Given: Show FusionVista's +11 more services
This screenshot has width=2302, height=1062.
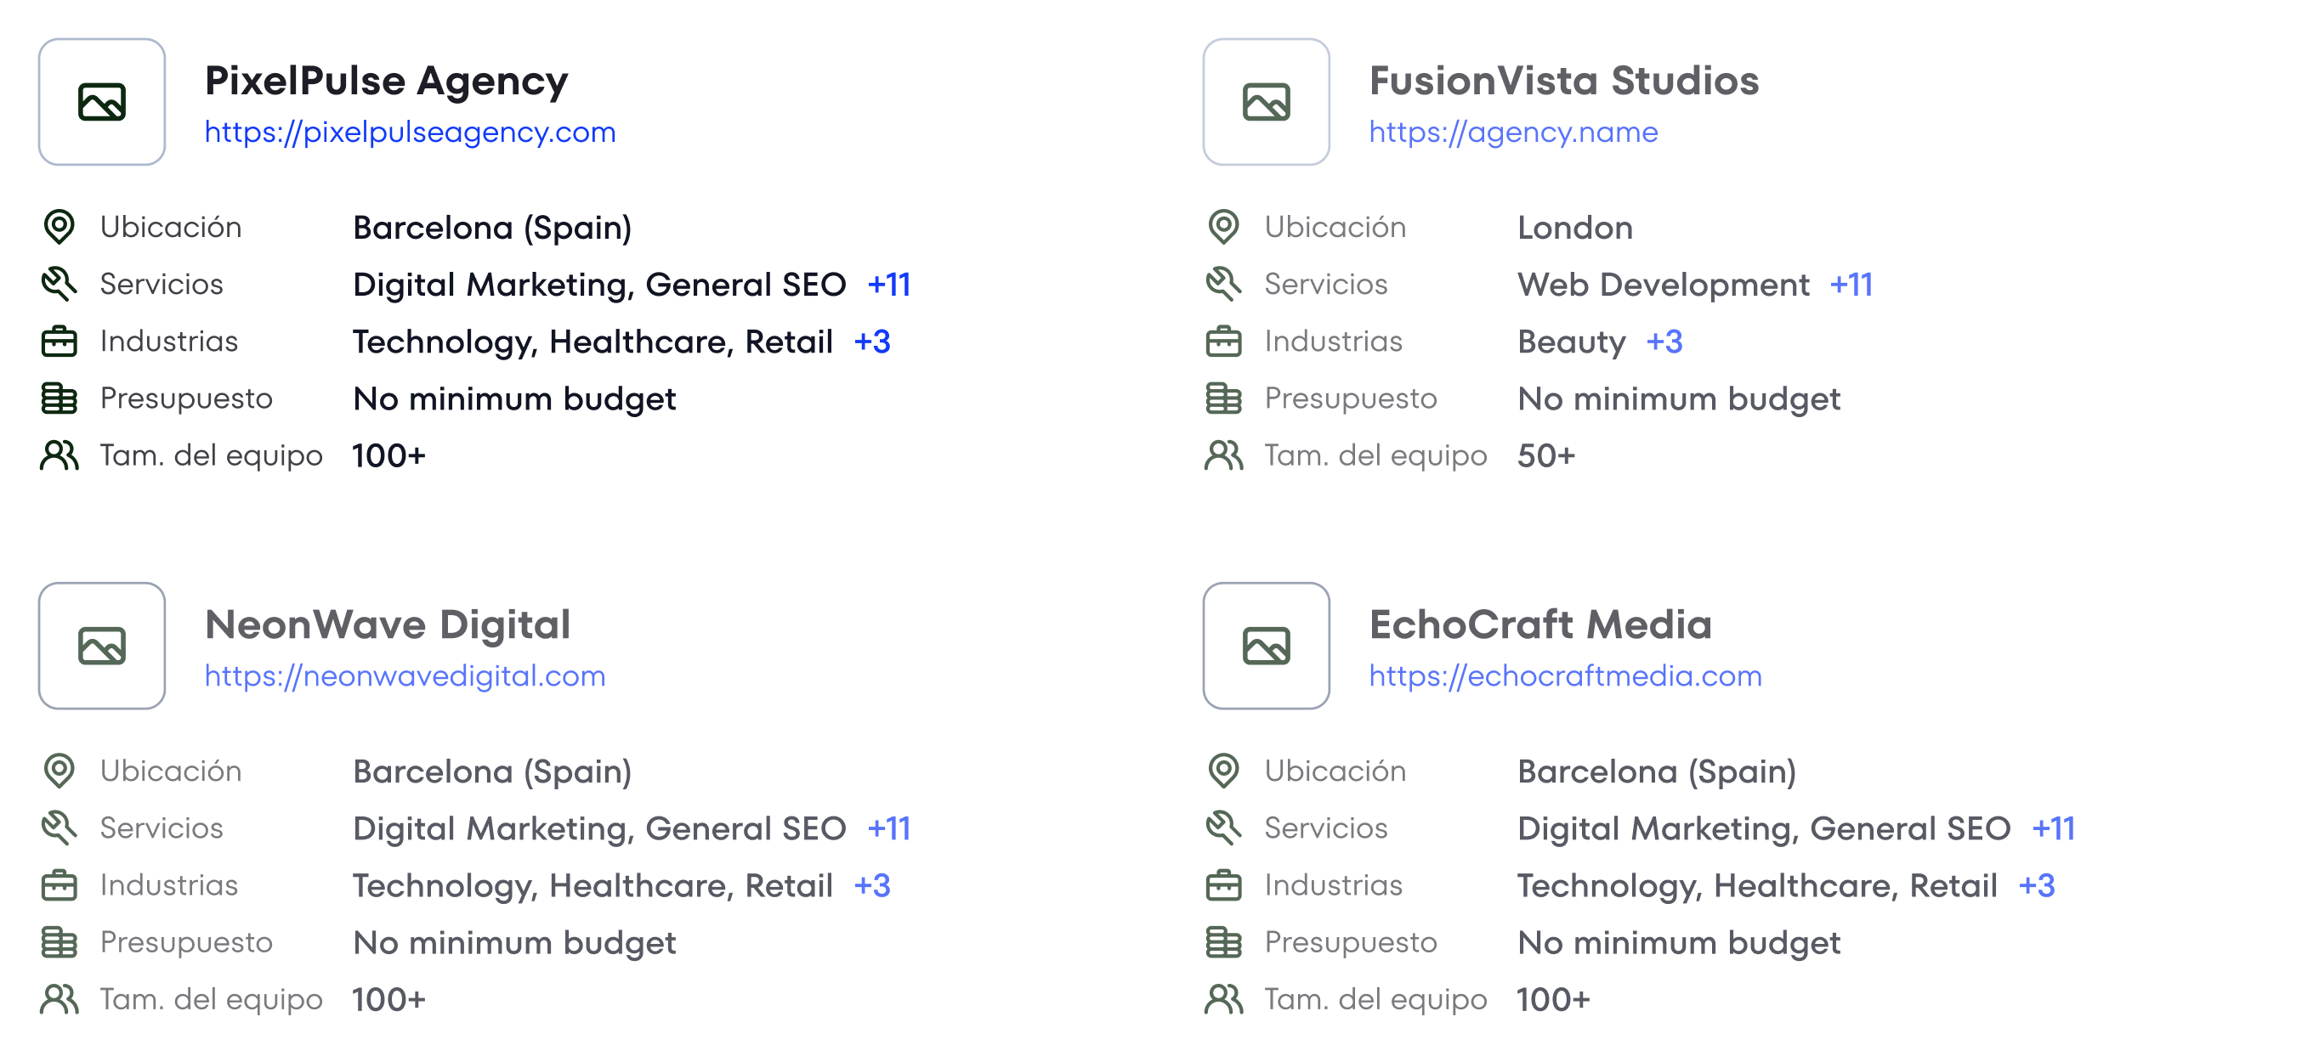Looking at the screenshot, I should [x=1851, y=285].
